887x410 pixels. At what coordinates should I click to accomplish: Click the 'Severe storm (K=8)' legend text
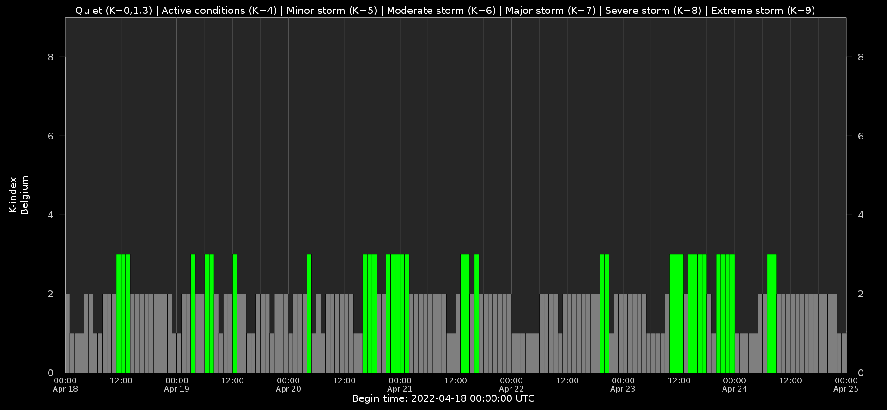click(x=653, y=11)
